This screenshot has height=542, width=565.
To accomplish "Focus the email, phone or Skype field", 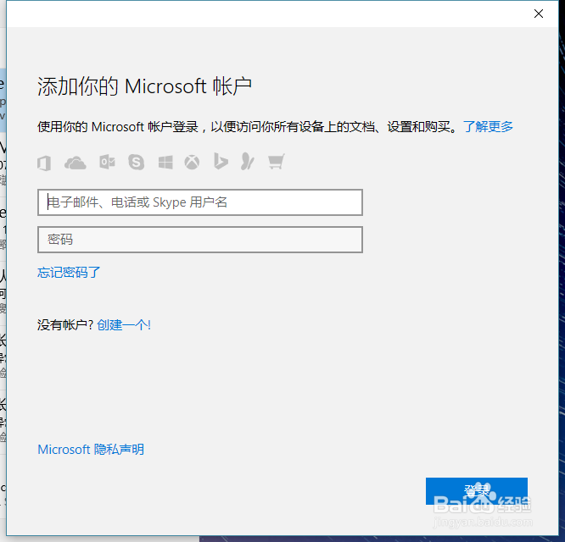I will [200, 202].
